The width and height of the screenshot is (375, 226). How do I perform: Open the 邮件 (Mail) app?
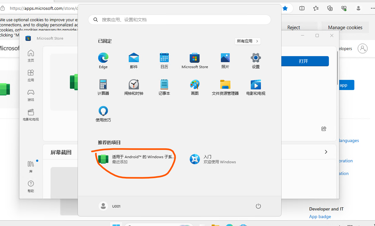coord(134,61)
